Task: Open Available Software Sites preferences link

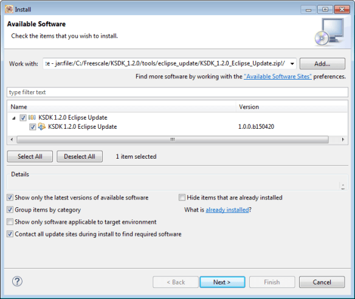Action: click(x=278, y=77)
